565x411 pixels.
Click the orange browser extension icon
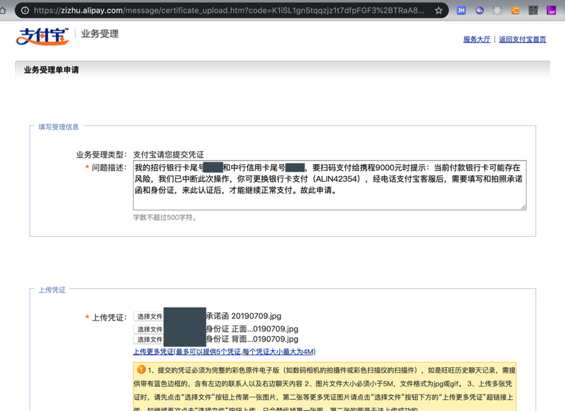(x=515, y=11)
